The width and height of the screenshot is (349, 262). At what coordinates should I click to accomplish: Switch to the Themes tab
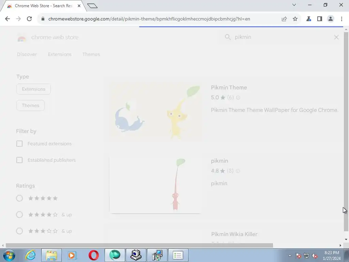pos(91,54)
